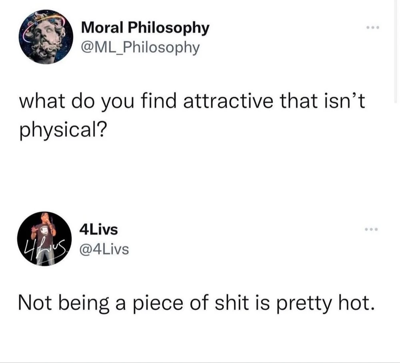Viewport: 400px width, 363px height.
Task: Visit the @ML_Philosophy handle
Action: coord(140,47)
